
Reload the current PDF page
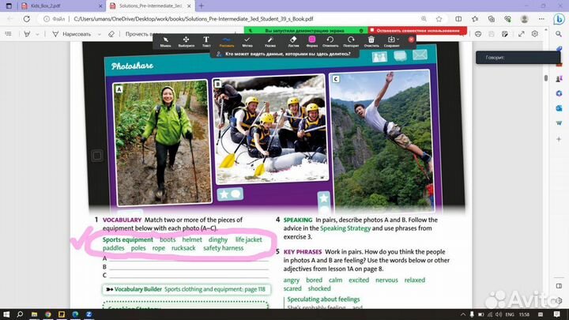(27, 19)
